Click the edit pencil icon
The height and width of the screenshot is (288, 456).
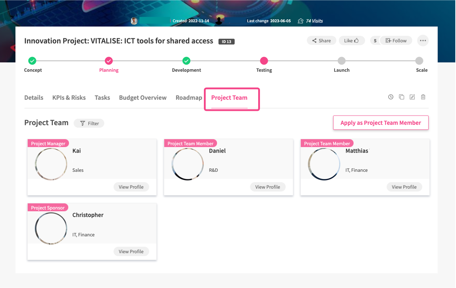tap(412, 97)
